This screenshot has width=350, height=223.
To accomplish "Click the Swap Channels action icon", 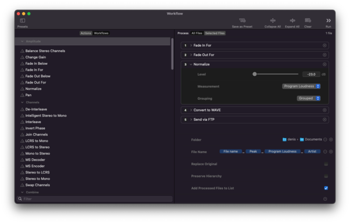I will pos(22,185).
